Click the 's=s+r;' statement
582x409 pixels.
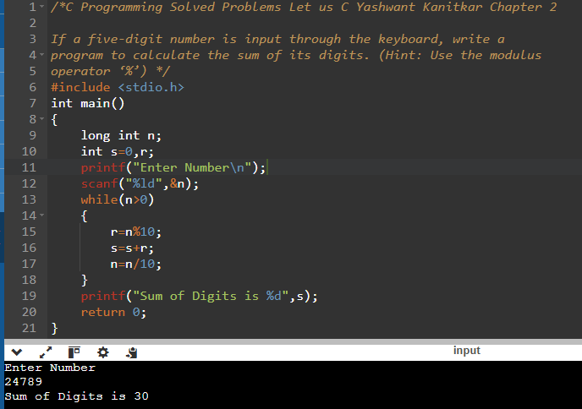[132, 248]
